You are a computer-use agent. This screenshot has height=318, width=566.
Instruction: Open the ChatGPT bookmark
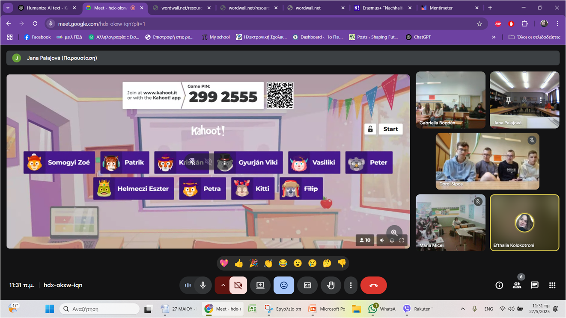418,37
